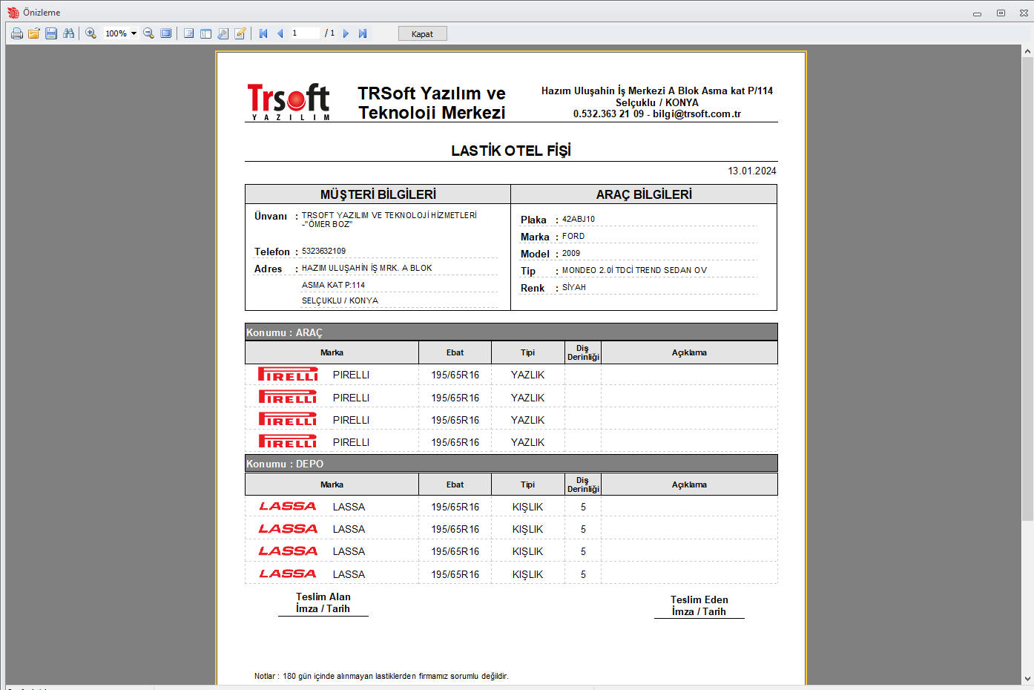Viewport: 1034px width, 690px height.
Task: Print the report with the printer icon
Action: [16, 33]
